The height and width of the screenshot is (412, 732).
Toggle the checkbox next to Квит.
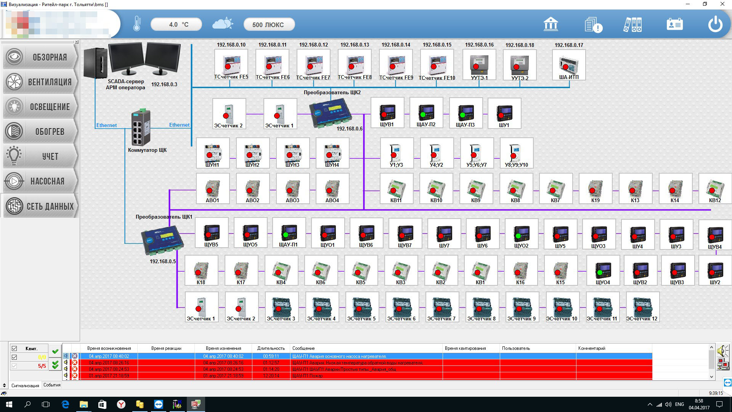tap(14, 348)
